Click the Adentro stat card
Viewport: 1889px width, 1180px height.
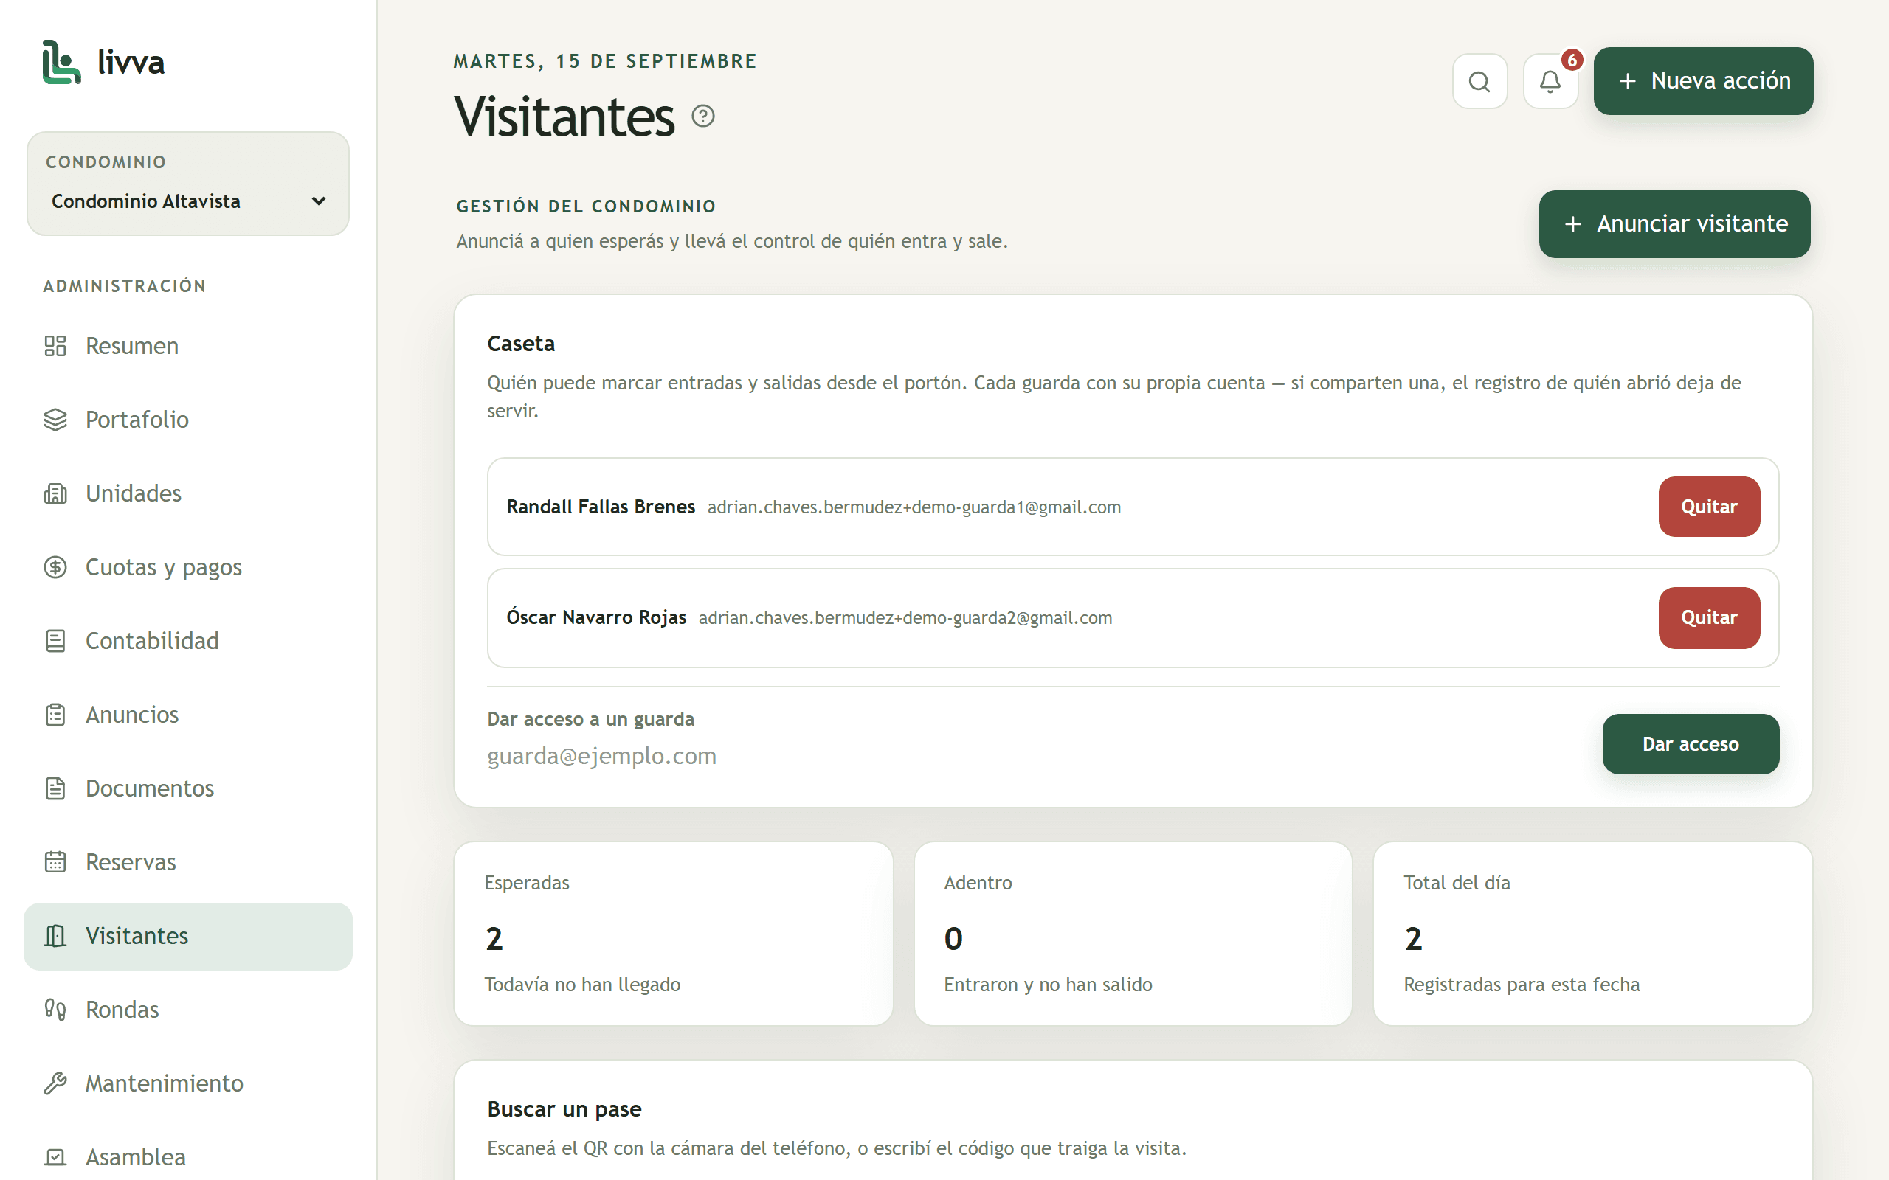click(x=1133, y=934)
